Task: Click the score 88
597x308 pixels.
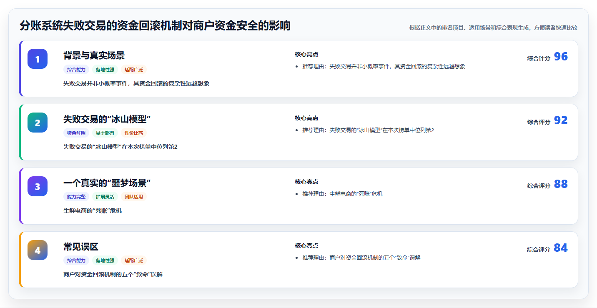Action: tap(561, 184)
